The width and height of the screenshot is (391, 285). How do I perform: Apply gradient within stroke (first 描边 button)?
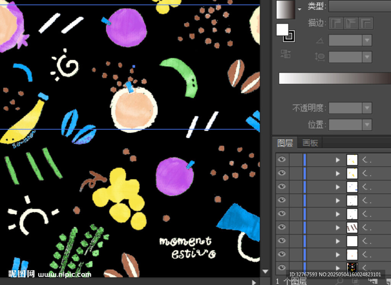[336, 23]
